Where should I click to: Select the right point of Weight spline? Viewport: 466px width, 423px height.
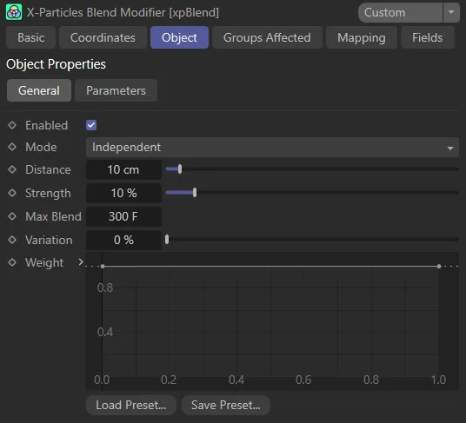coord(439,267)
